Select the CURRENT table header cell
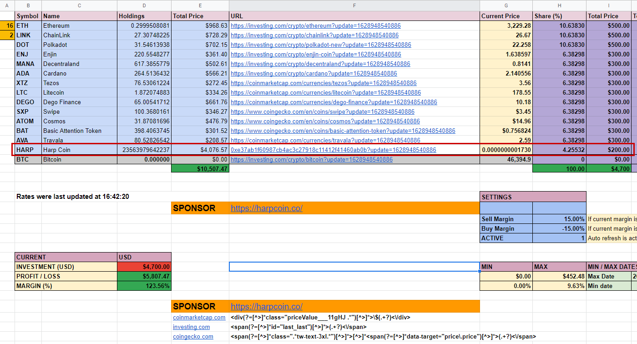This screenshot has width=637, height=344. 66,258
